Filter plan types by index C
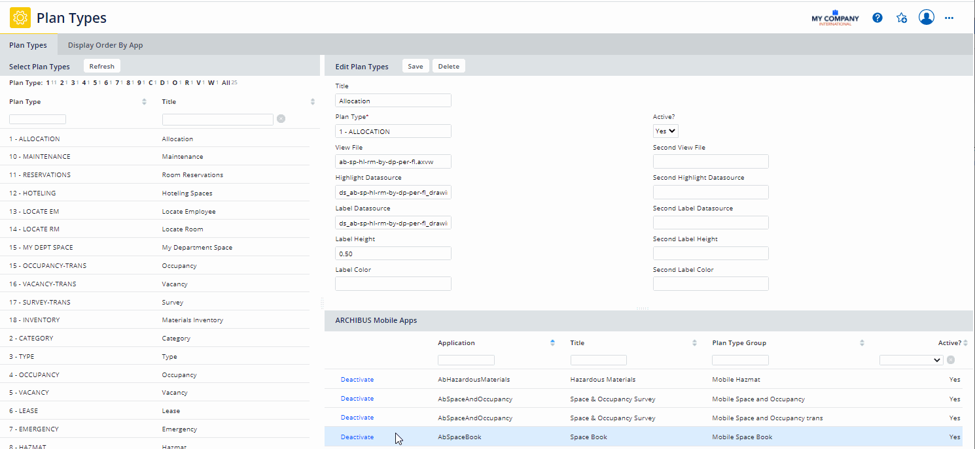Image resolution: width=975 pixels, height=449 pixels. pyautogui.click(x=151, y=83)
